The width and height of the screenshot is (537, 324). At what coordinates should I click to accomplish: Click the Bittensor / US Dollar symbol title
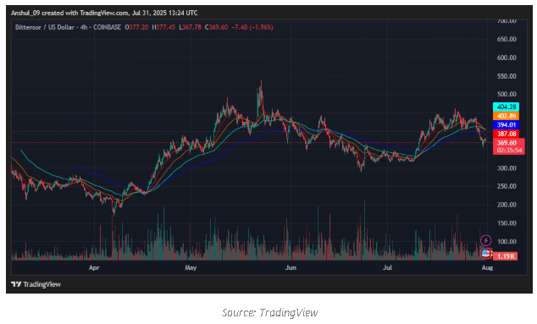click(45, 27)
